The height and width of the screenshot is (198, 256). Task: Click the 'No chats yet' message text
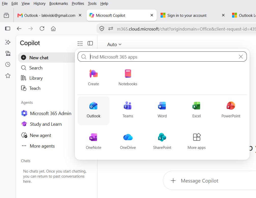(55, 176)
